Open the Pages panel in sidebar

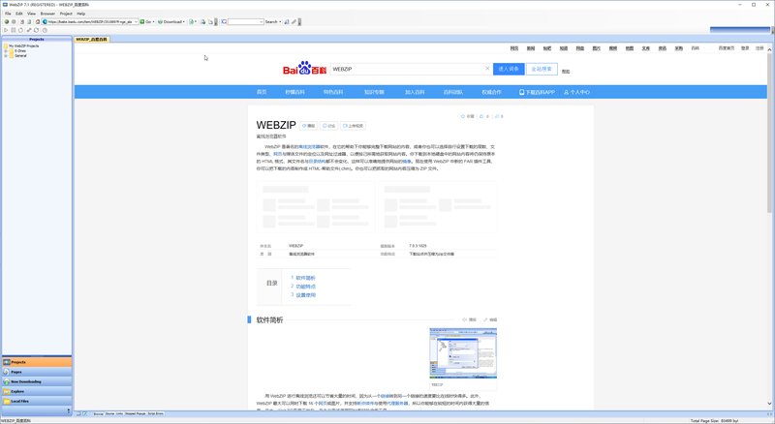[x=17, y=371]
